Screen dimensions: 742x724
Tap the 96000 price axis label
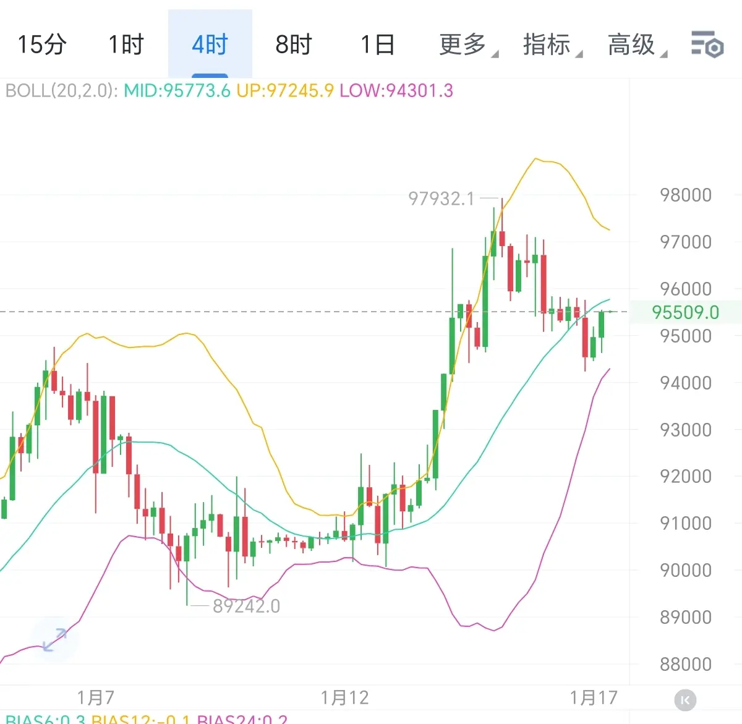pos(686,289)
